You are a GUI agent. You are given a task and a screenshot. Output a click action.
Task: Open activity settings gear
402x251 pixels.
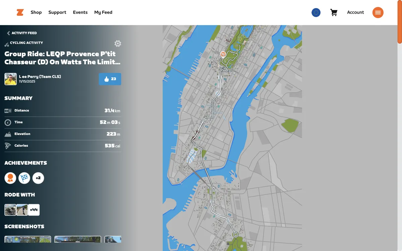(x=118, y=44)
